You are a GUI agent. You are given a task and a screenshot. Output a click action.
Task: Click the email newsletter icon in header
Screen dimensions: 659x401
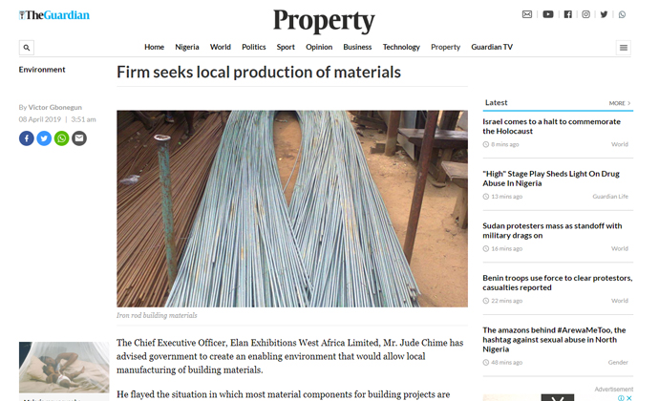527,14
